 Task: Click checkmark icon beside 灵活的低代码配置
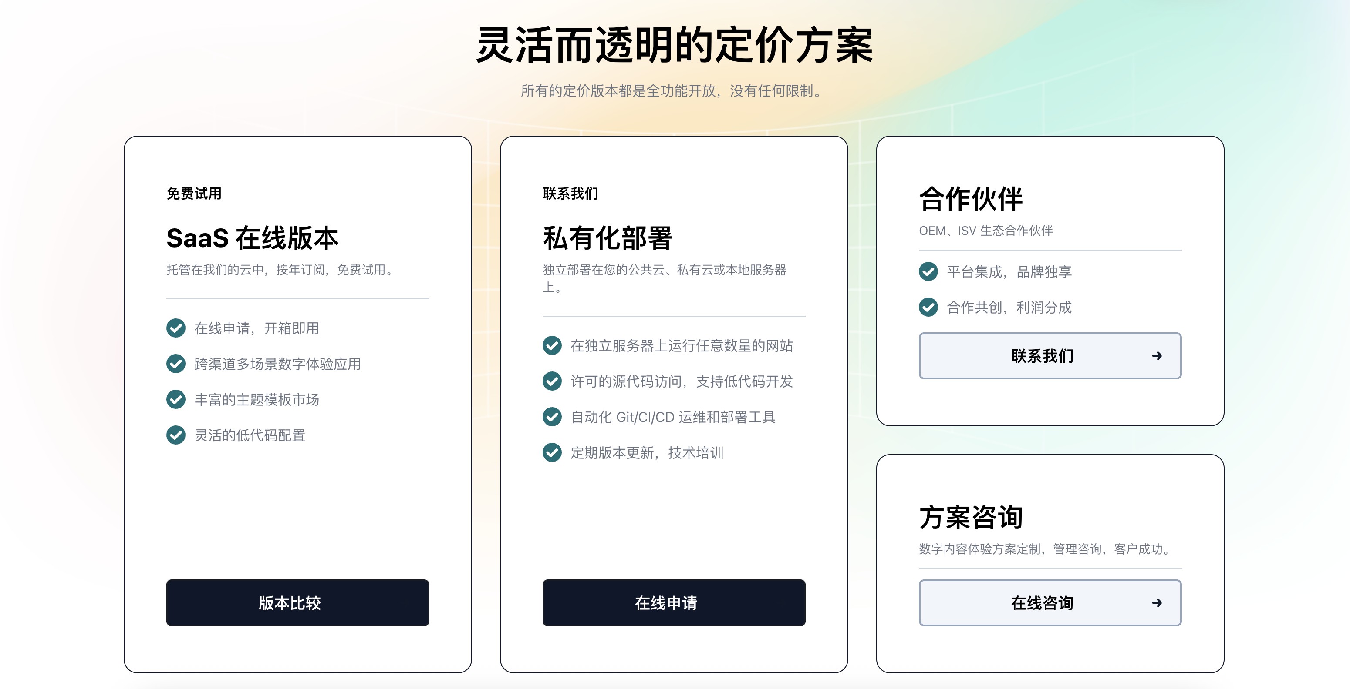175,435
